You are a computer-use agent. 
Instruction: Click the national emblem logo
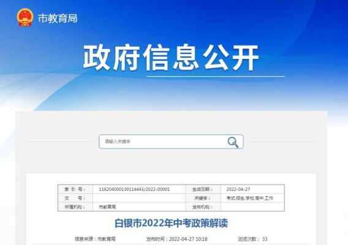pos(25,18)
